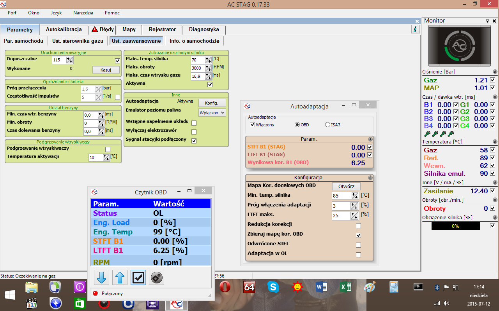Click the AC STAG icon on the taskbar
The height and width of the screenshot is (311, 499).
(x=176, y=305)
